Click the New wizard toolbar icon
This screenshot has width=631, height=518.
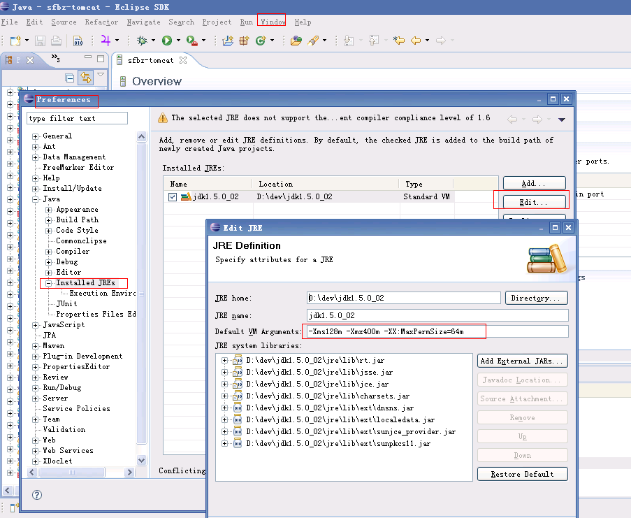click(x=15, y=41)
